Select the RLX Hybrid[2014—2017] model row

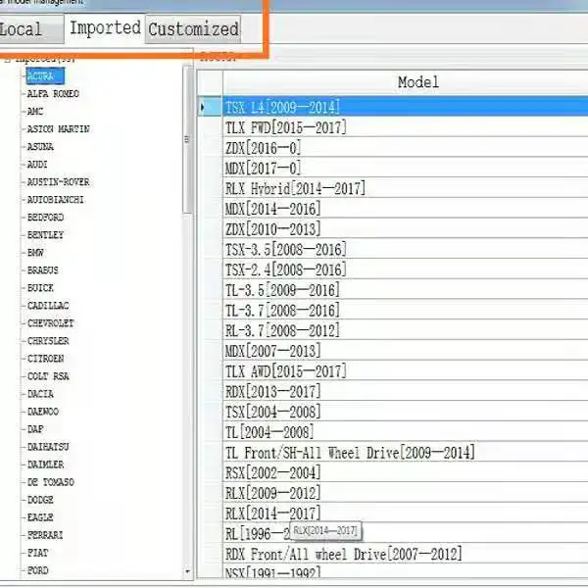[295, 188]
